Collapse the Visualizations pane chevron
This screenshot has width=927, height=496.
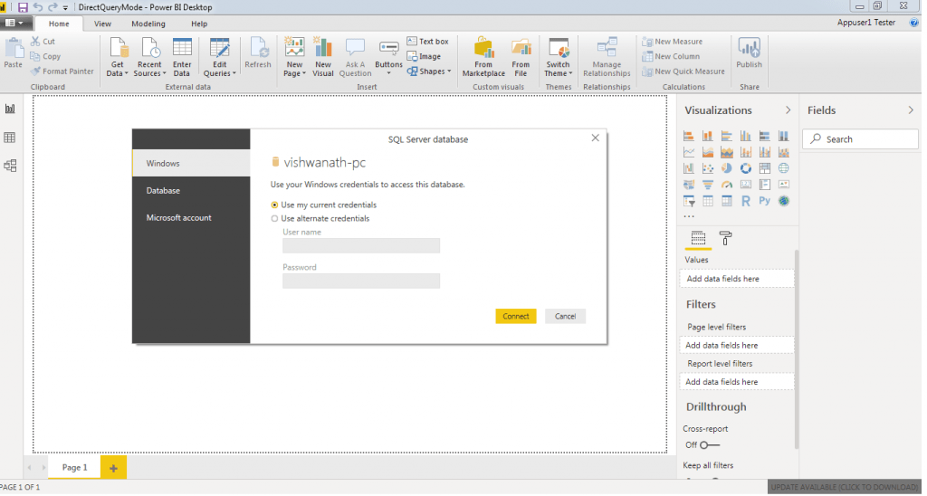coord(788,110)
